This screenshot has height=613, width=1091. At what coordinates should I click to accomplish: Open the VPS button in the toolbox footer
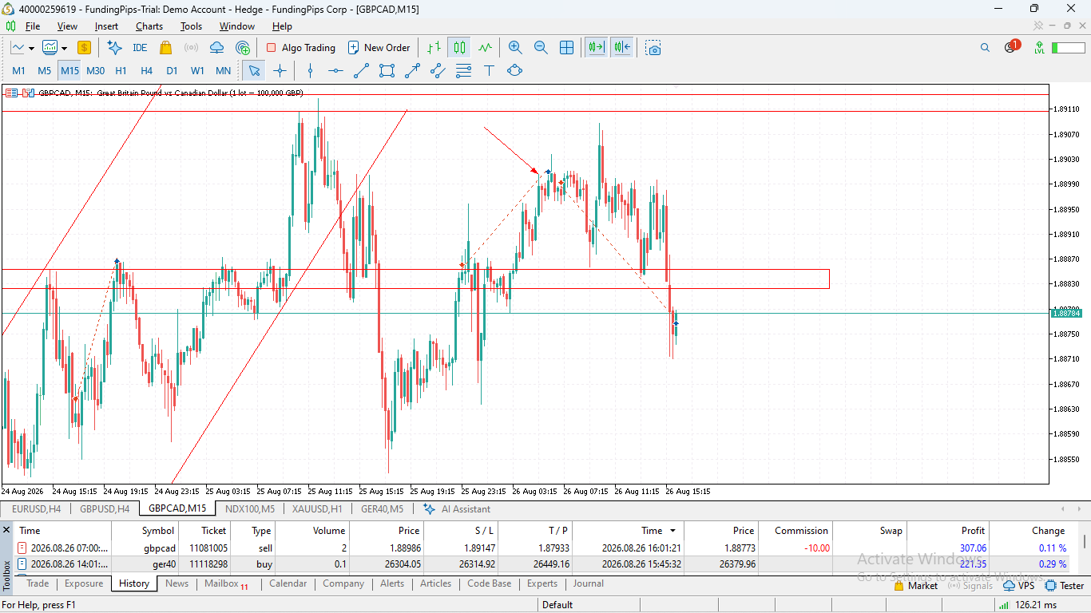coord(1018,586)
